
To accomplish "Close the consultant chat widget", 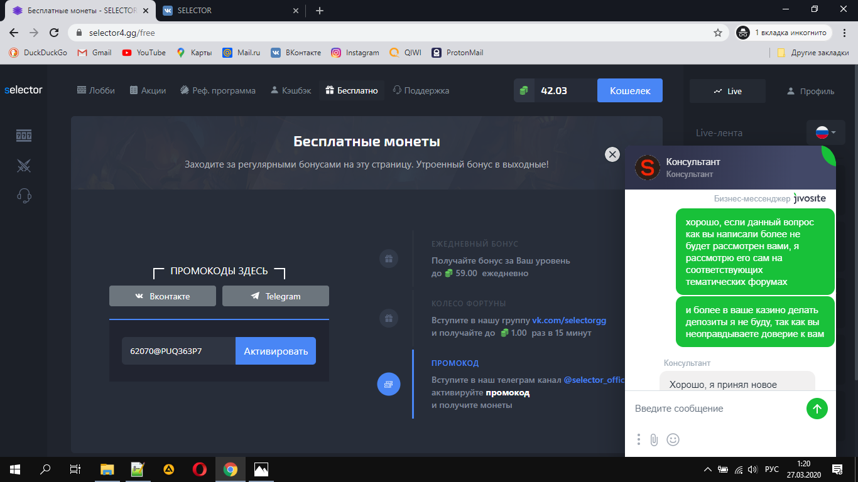I will coord(612,154).
